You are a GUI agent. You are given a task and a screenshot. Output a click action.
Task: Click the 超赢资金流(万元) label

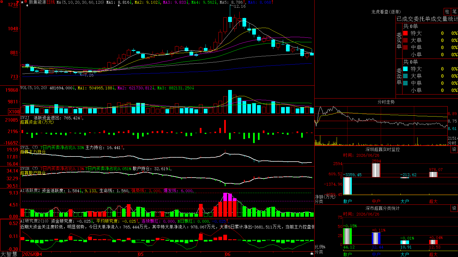37,122
